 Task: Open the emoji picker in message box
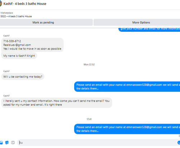pos(179,143)
